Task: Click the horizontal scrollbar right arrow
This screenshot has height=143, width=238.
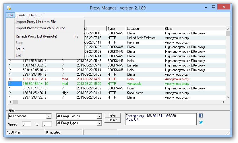Action: click(223, 102)
